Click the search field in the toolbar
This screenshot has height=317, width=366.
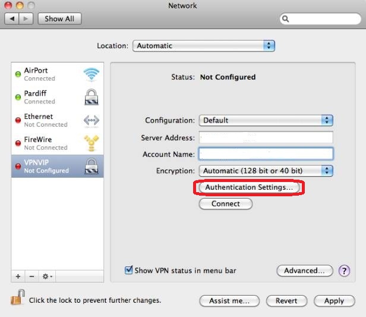coord(320,18)
